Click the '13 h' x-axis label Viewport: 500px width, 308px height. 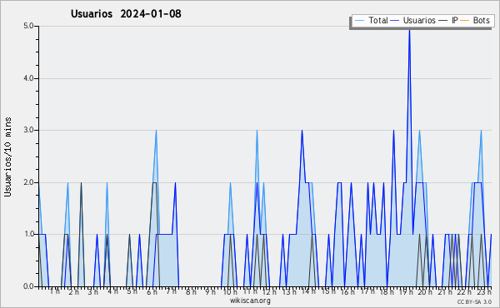(289, 292)
